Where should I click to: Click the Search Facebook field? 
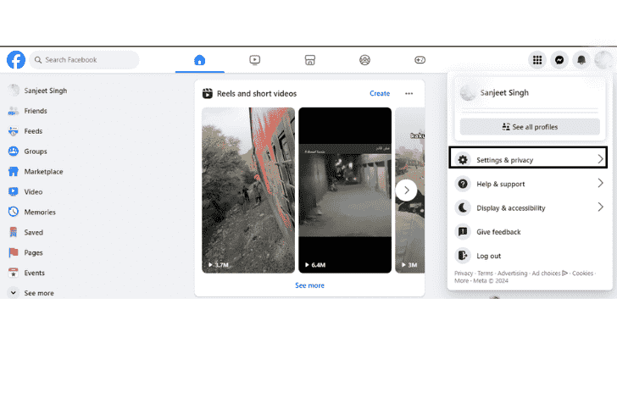point(84,60)
